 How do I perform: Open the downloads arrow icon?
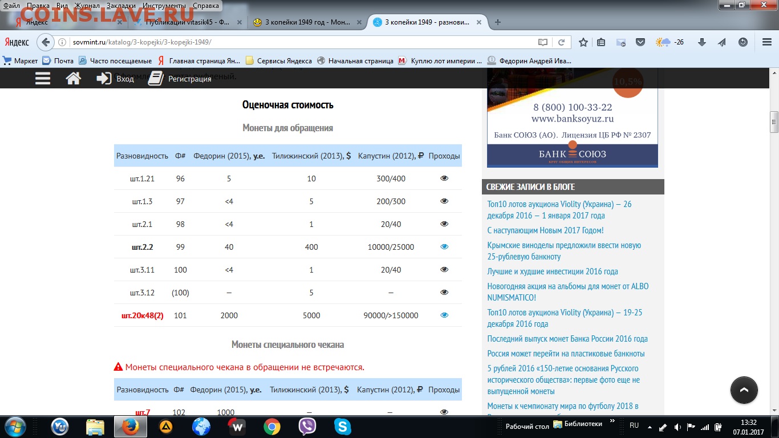pyautogui.click(x=702, y=42)
